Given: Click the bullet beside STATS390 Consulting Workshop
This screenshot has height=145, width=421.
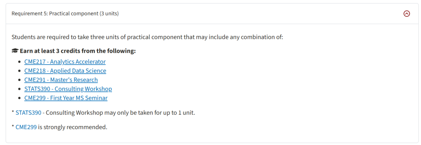Looking at the screenshot, I should pyautogui.click(x=19, y=89).
